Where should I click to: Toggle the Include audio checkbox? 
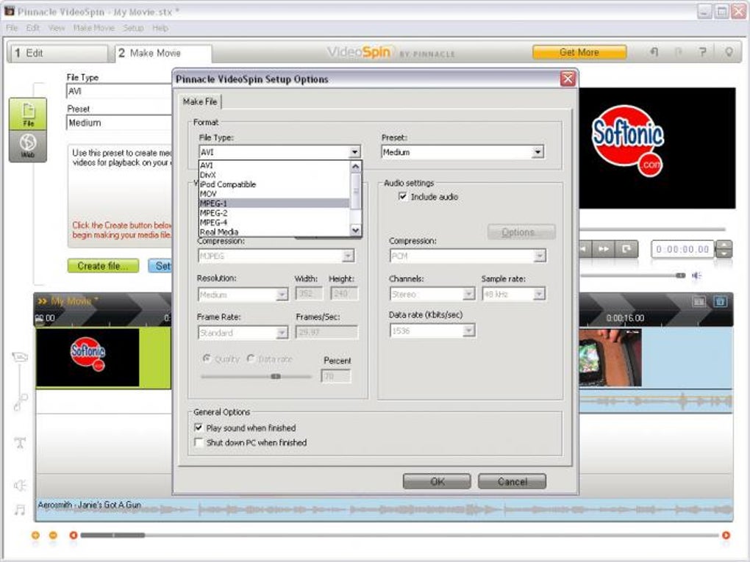point(403,196)
